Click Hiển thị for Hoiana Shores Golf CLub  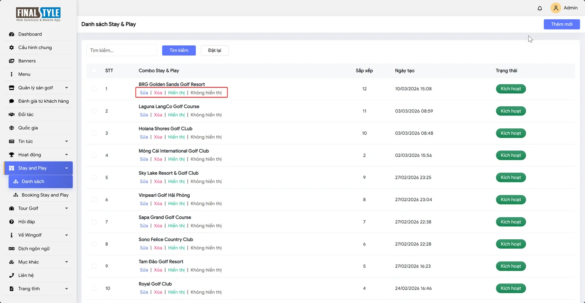click(x=176, y=137)
